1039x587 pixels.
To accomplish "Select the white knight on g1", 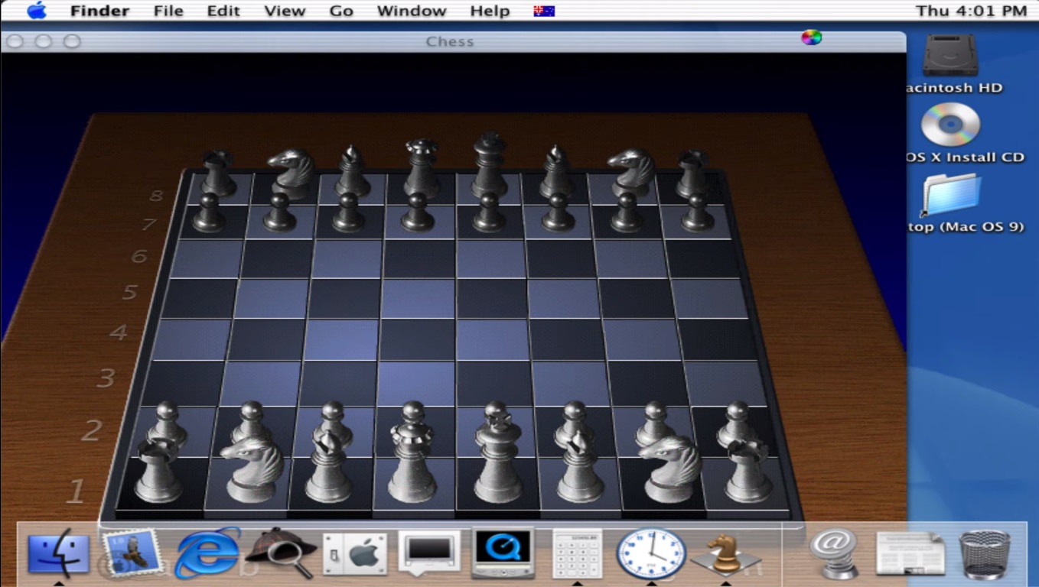I will [x=670, y=469].
